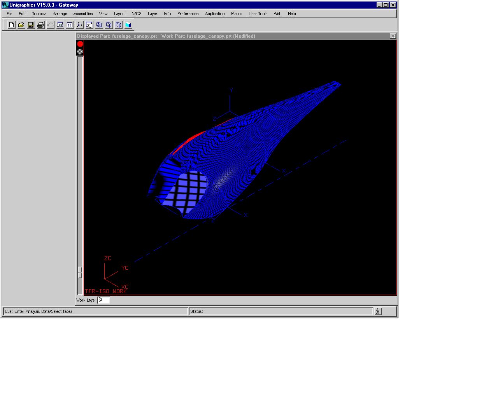Open a part with the folder icon
This screenshot has height=398, width=498.
(21, 25)
